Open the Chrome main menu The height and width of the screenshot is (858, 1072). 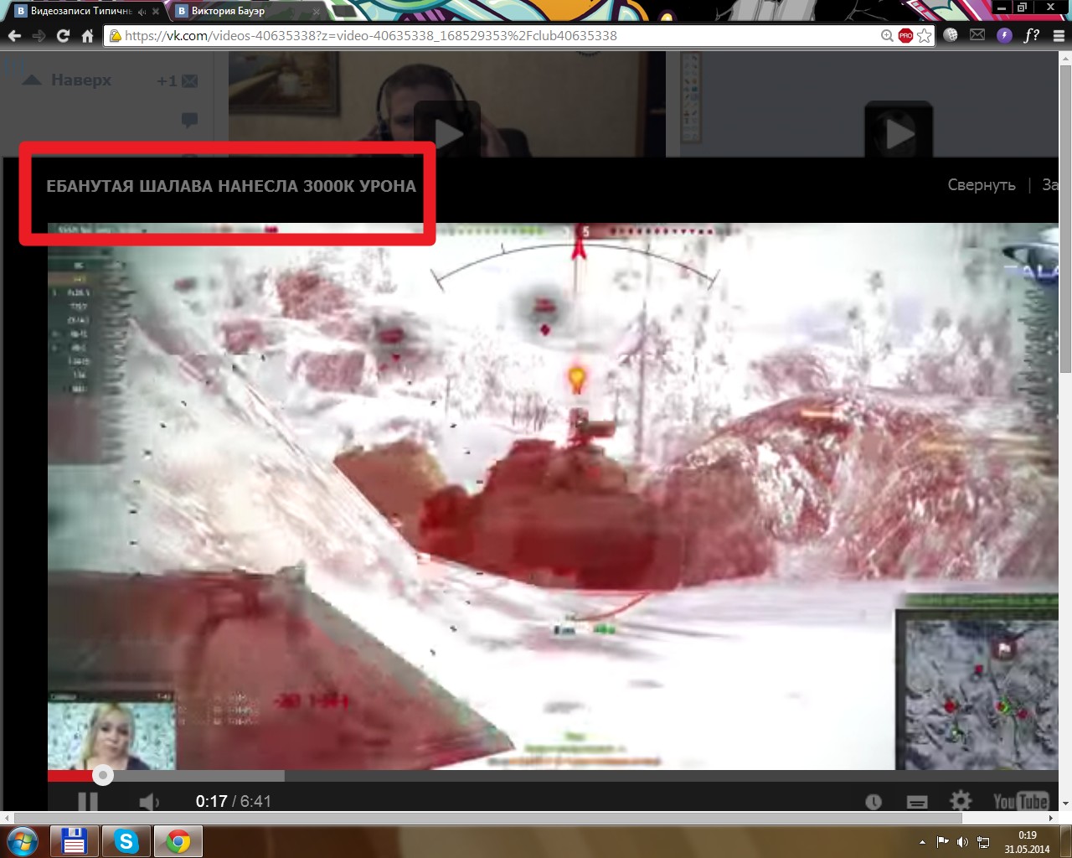[x=1059, y=36]
